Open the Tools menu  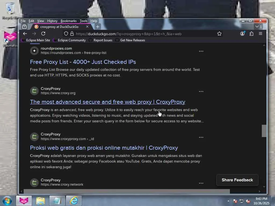[x=84, y=21]
